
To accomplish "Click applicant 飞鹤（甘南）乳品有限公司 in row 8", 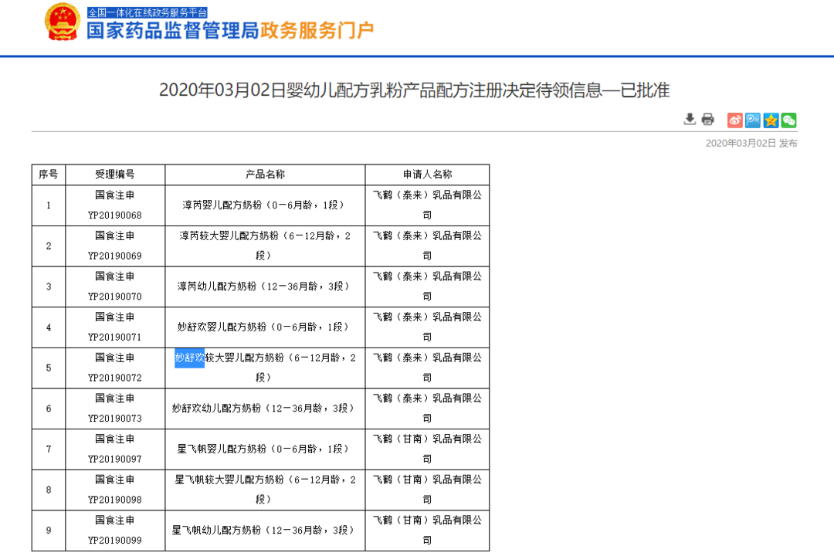I will [x=427, y=490].
